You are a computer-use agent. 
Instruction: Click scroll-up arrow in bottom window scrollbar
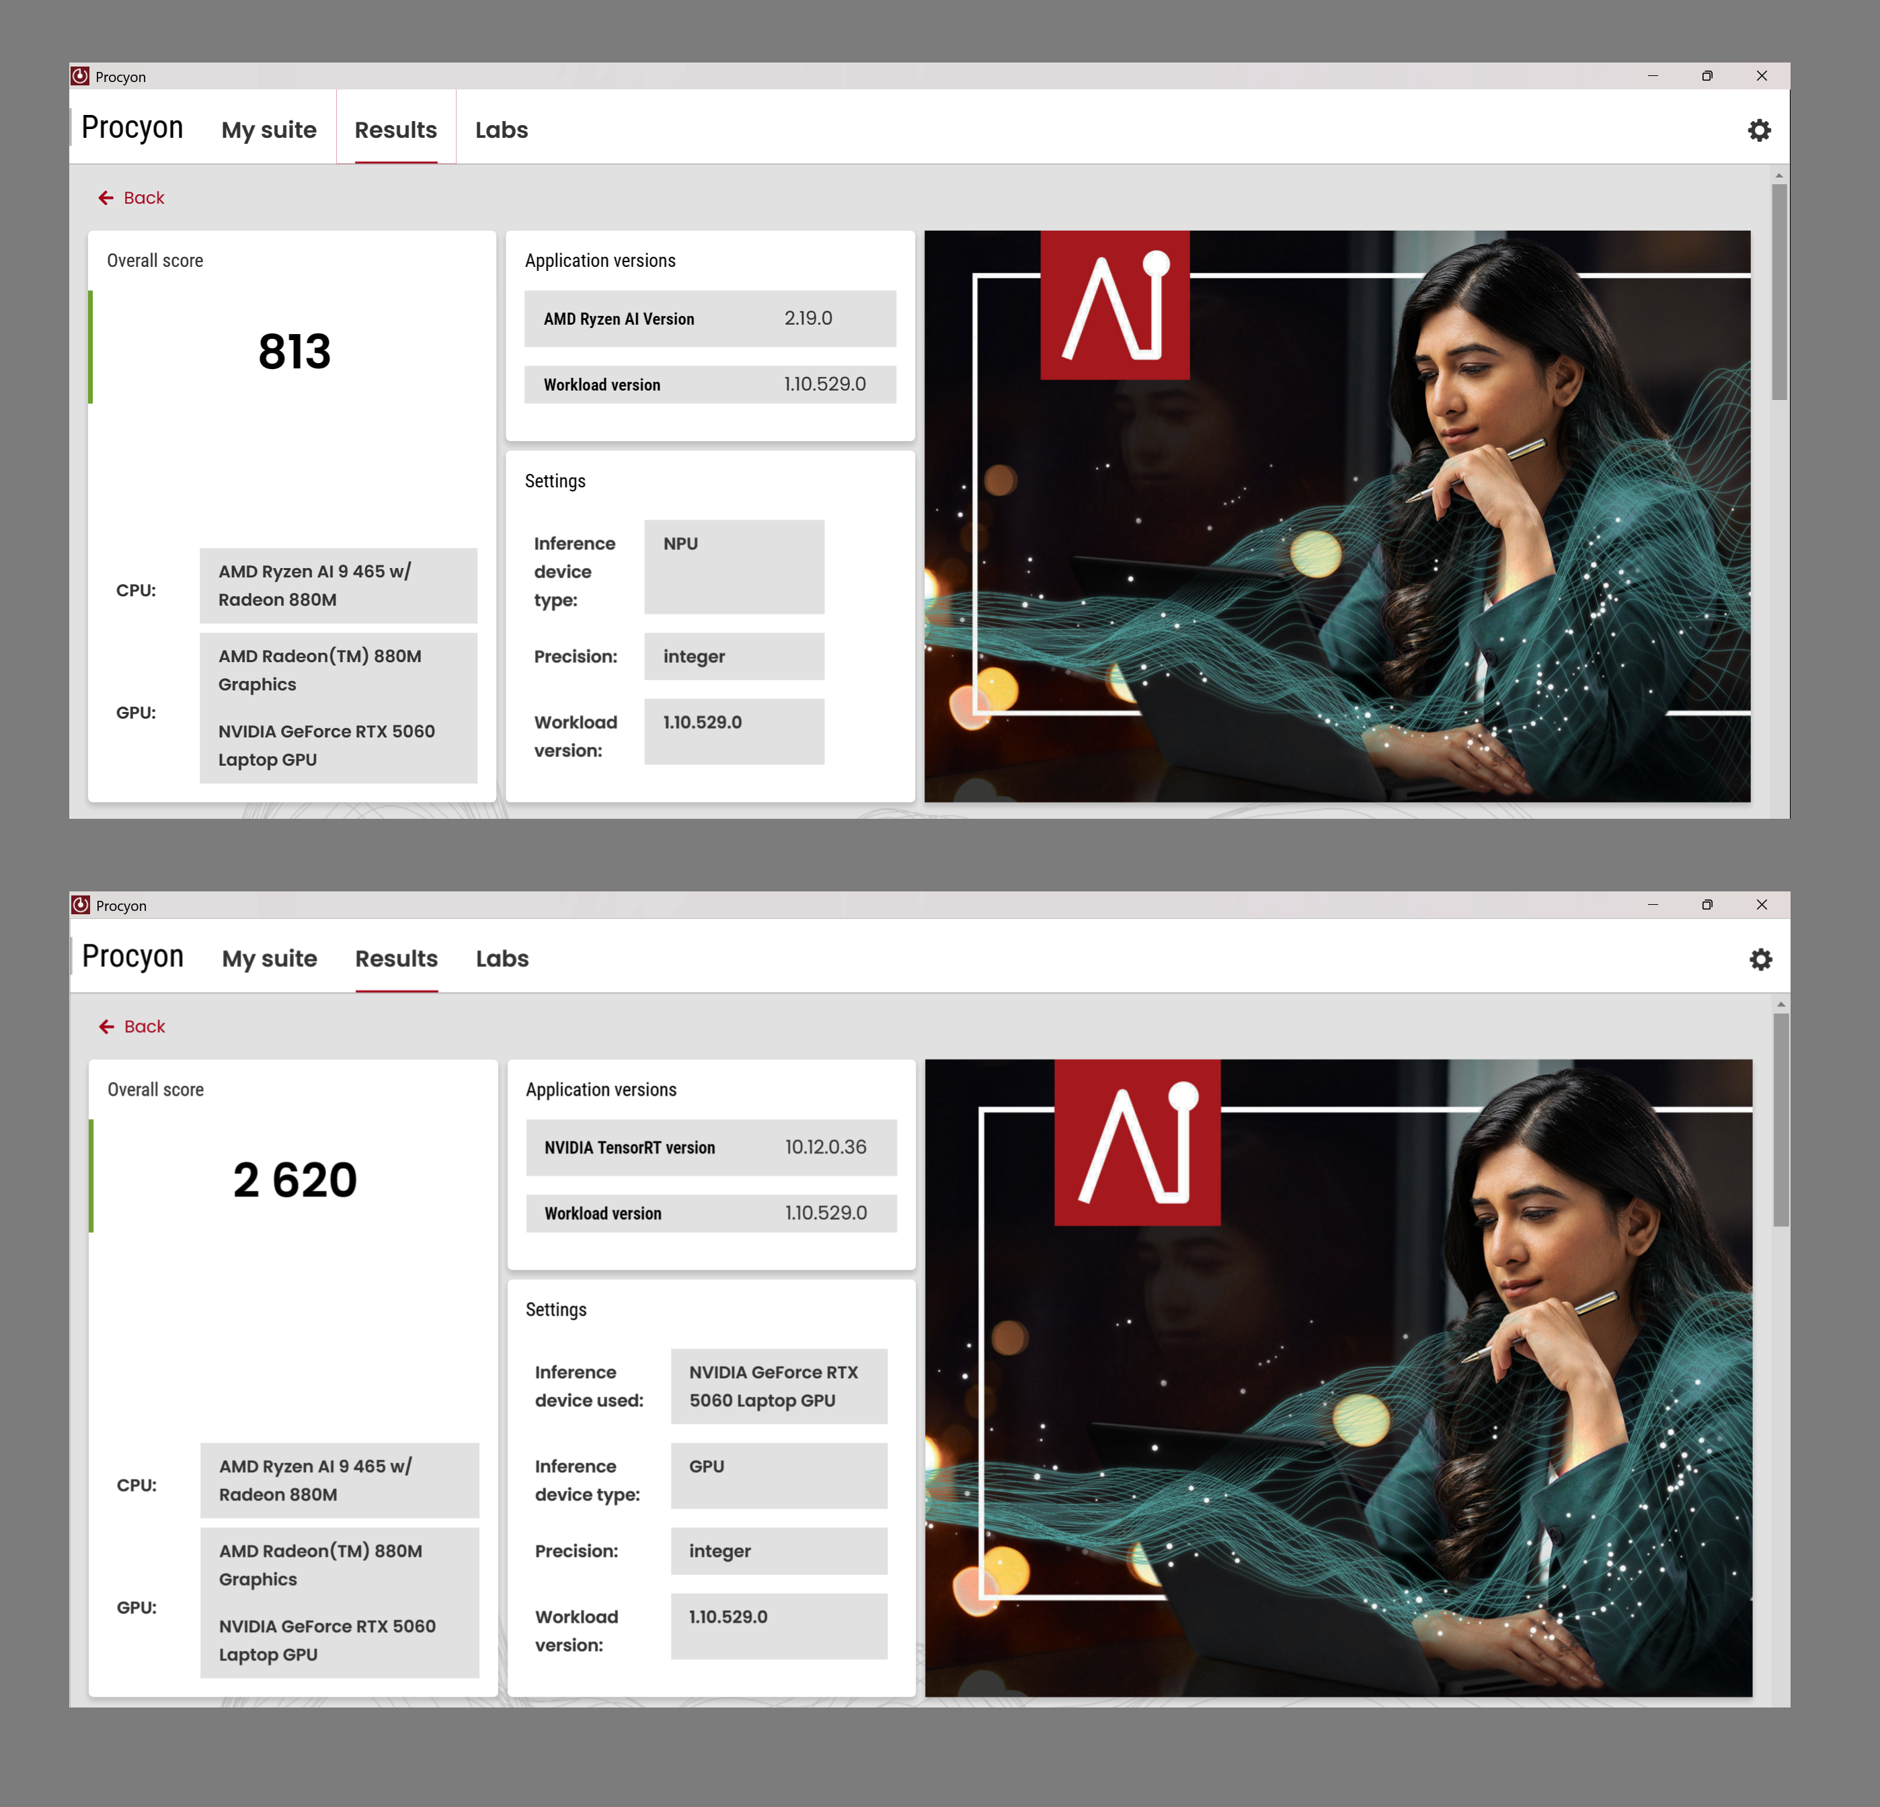(1780, 1004)
